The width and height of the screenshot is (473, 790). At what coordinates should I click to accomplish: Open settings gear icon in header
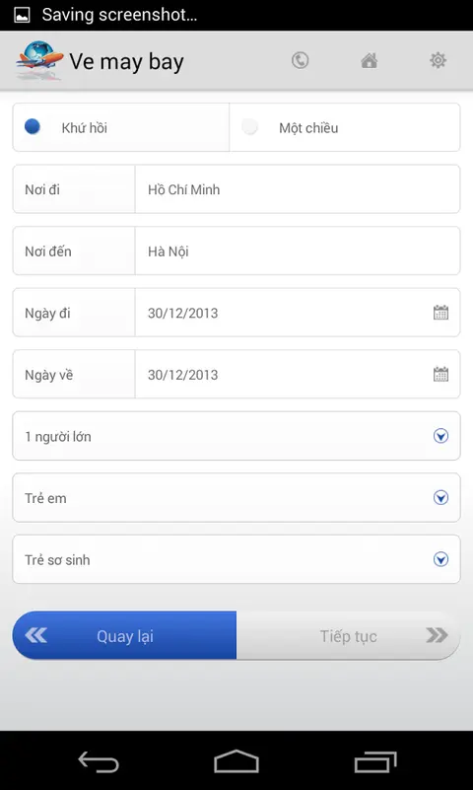pyautogui.click(x=438, y=60)
